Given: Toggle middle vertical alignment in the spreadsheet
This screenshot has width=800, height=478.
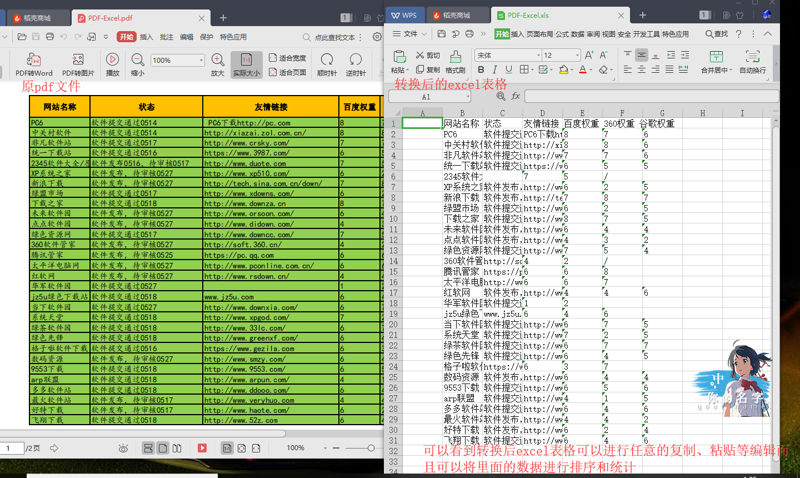Looking at the screenshot, I should point(642,55).
